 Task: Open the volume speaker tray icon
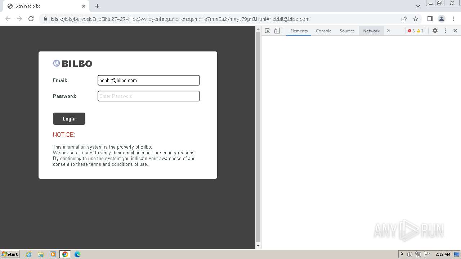[x=409, y=254]
